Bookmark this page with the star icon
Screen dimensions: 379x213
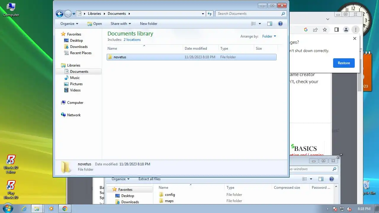coord(325,30)
